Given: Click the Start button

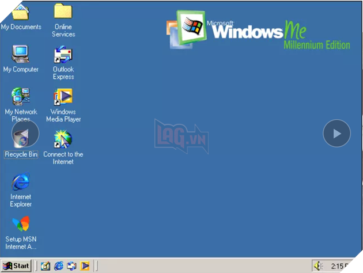Looking at the screenshot, I should point(16,266).
